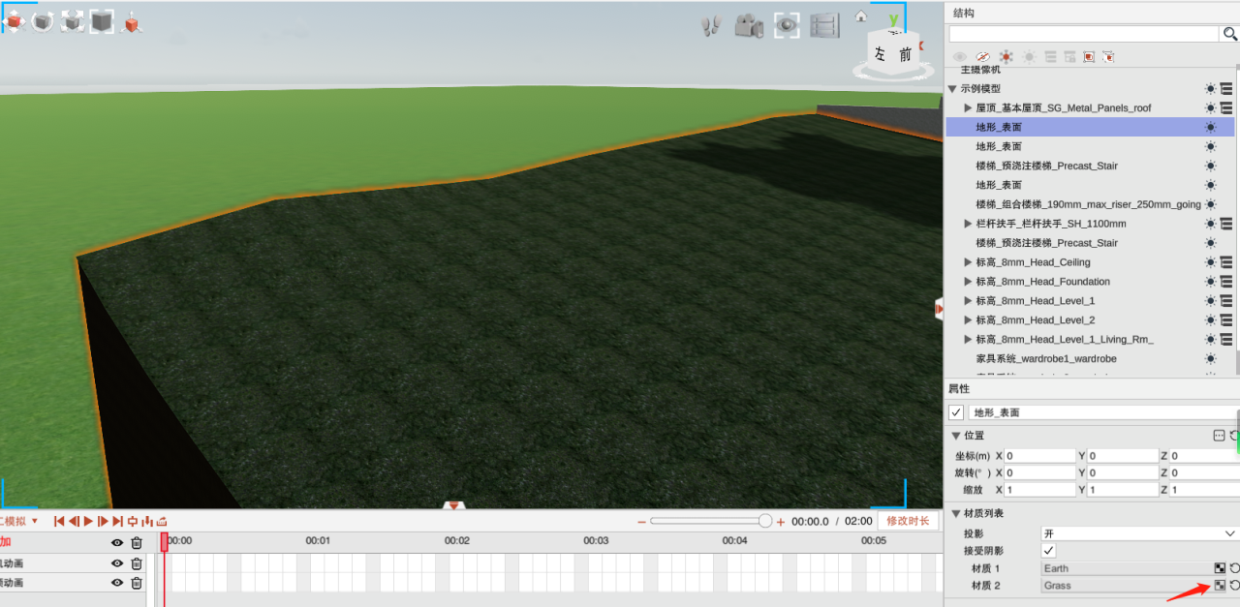Zoom out the timeline with the minus button
Viewport: 1240px width, 607px height.
coord(641,522)
